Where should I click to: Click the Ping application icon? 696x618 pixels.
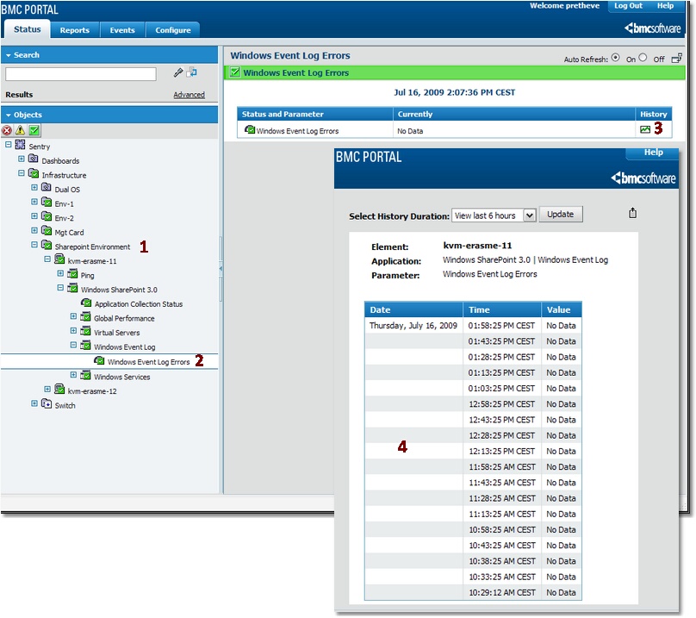coord(72,274)
